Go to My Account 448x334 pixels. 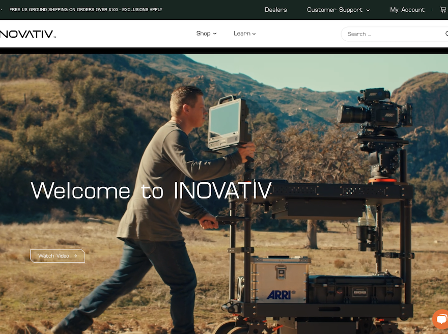pyautogui.click(x=407, y=10)
